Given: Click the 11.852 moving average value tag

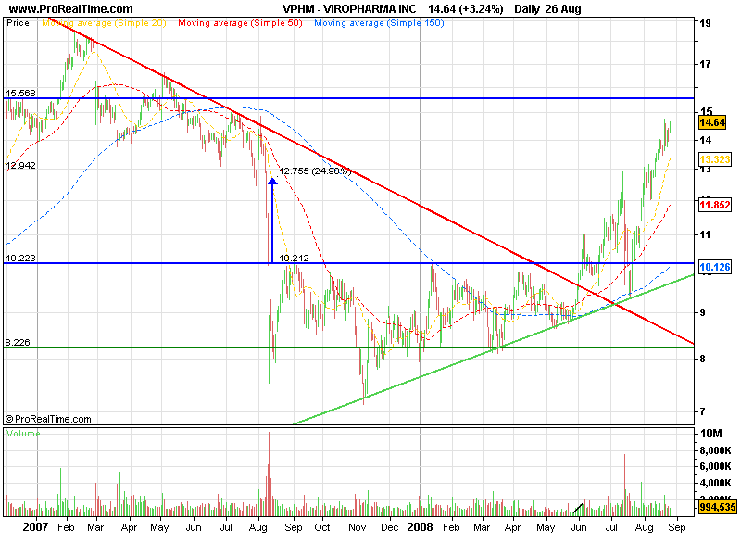Looking at the screenshot, I should coord(715,205).
